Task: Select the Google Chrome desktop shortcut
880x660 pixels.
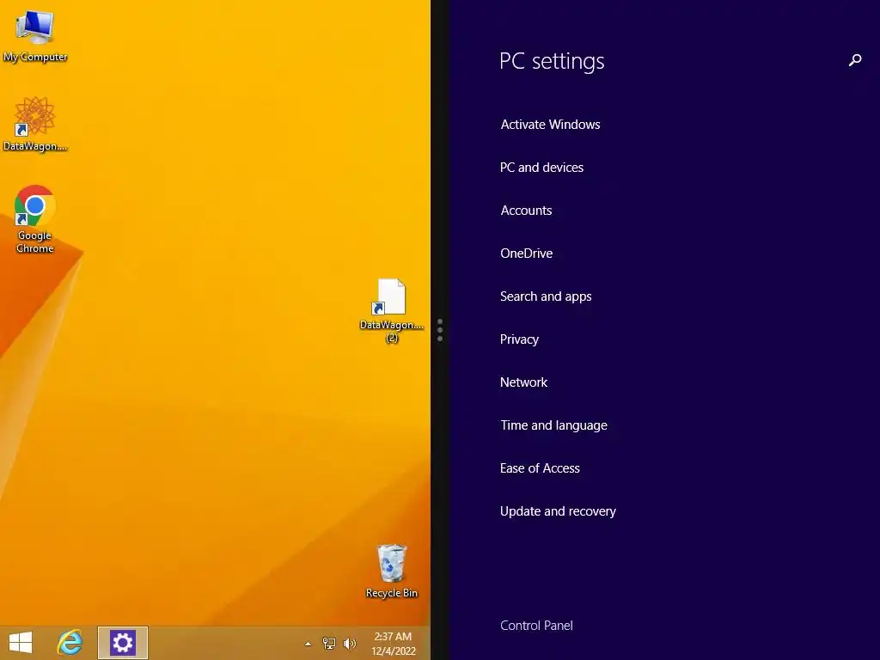Action: click(x=34, y=219)
